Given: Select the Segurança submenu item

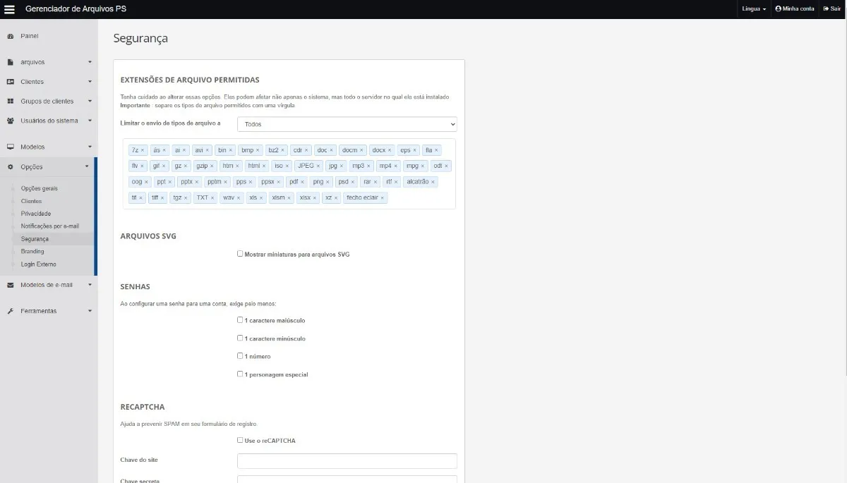Looking at the screenshot, I should tap(35, 239).
